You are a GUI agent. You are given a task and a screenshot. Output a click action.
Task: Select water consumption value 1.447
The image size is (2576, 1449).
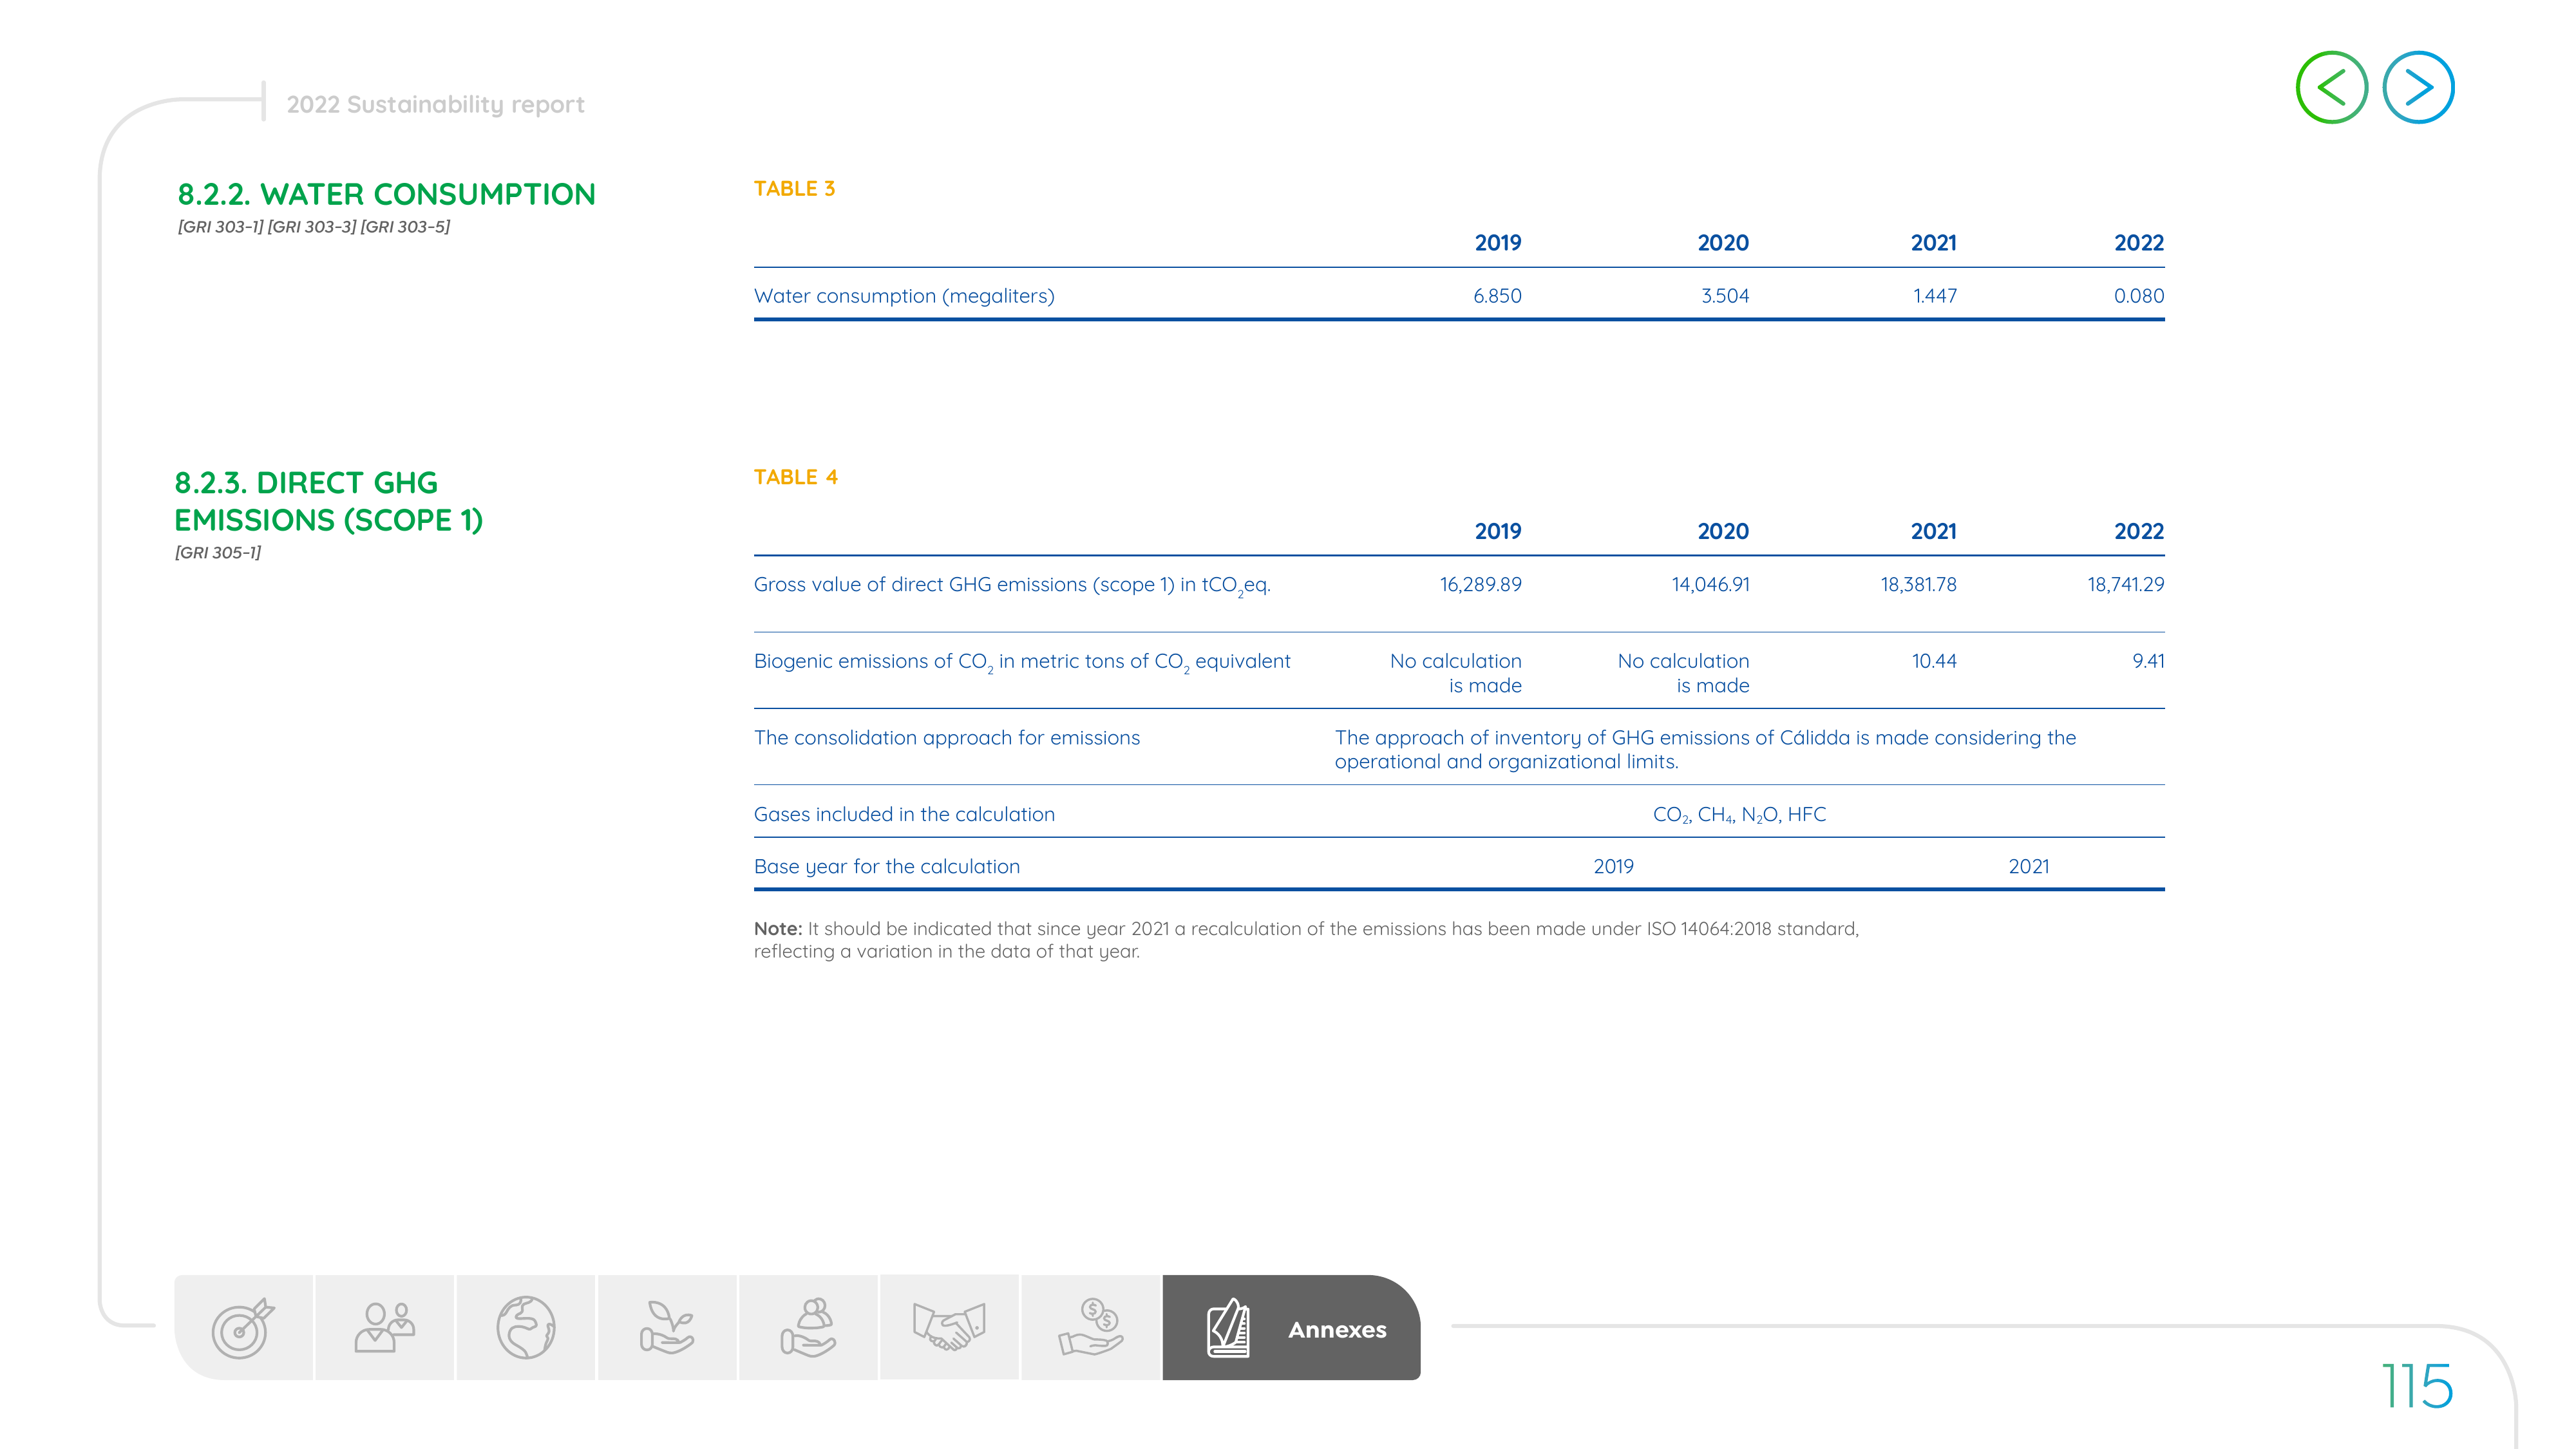pos(1935,296)
